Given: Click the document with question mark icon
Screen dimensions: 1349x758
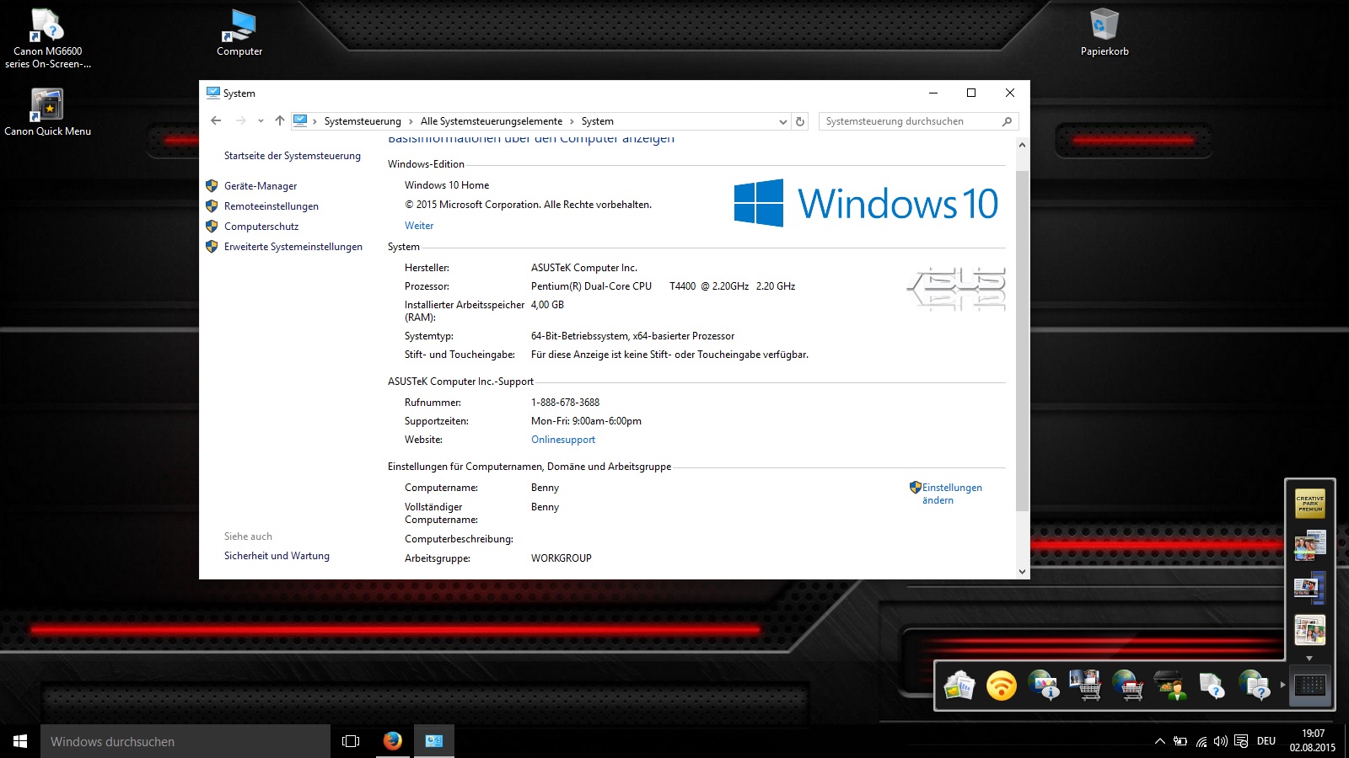Looking at the screenshot, I should click(x=1212, y=686).
